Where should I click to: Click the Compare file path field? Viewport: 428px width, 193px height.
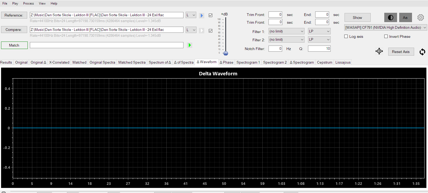(x=107, y=30)
